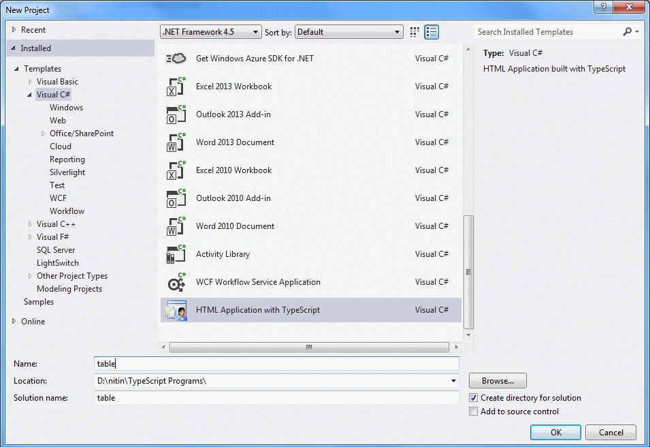Enable Add to source control checkbox

(x=474, y=412)
